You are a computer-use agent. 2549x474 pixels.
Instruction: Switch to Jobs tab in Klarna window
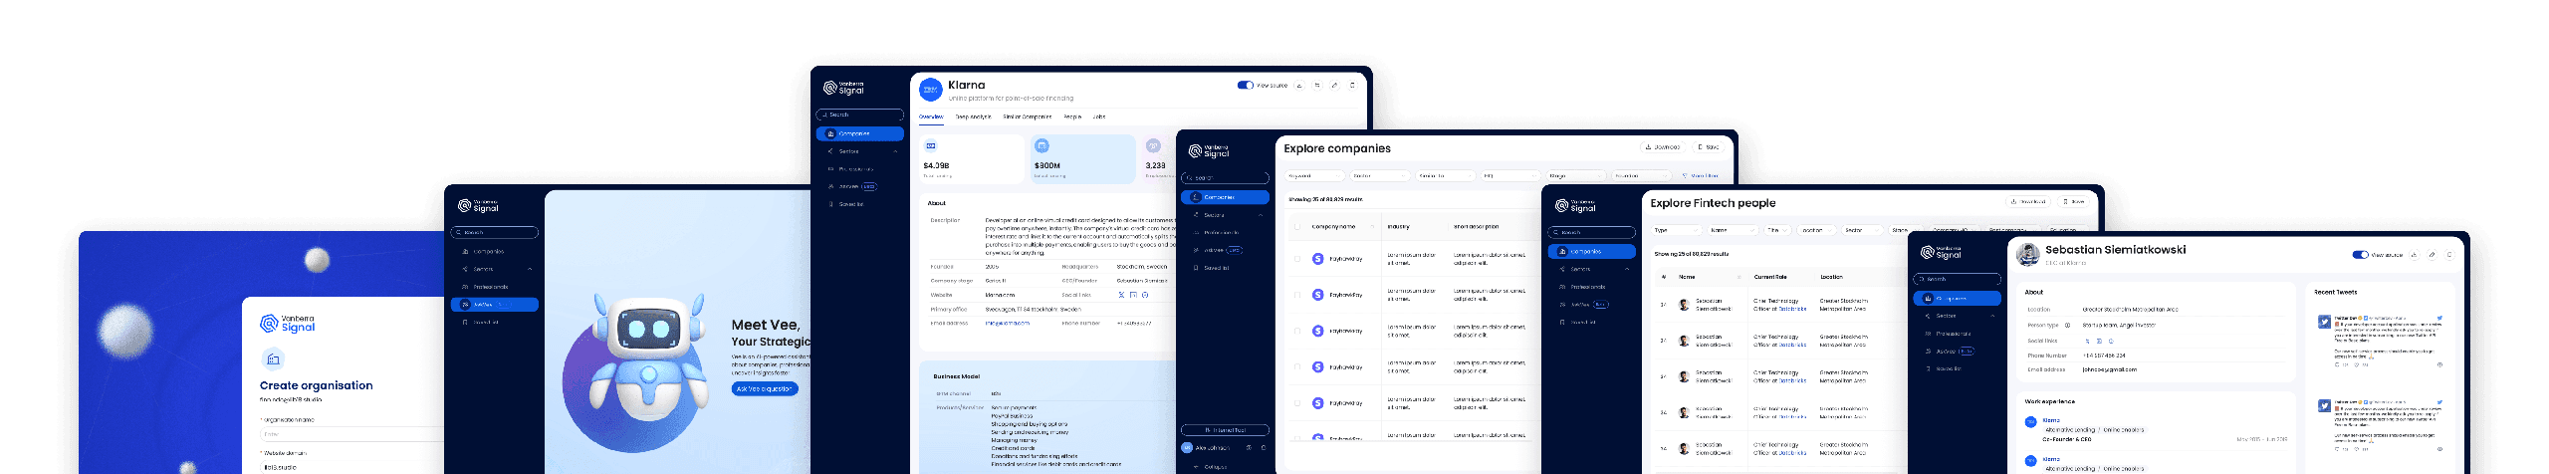tap(1099, 117)
